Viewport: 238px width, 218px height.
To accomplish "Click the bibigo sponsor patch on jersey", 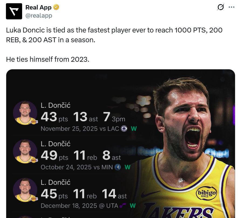I will coord(206,193).
